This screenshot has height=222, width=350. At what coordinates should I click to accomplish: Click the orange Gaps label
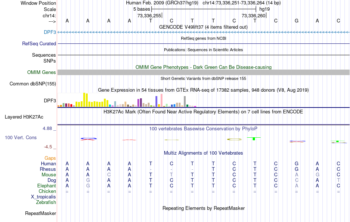(x=50, y=158)
